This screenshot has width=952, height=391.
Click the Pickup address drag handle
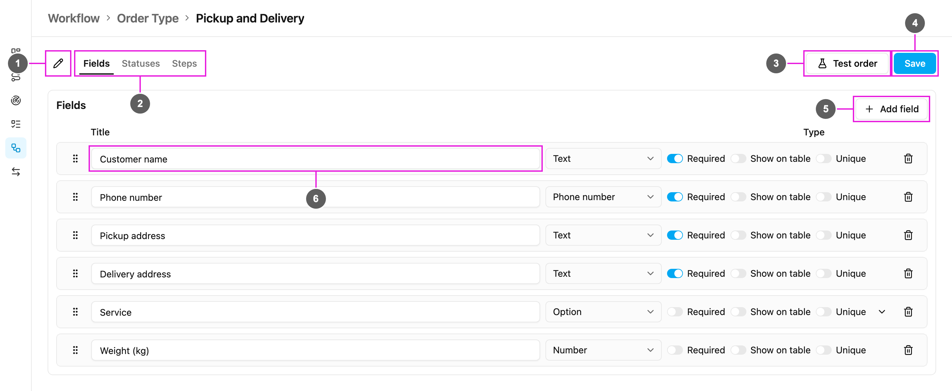(x=75, y=235)
